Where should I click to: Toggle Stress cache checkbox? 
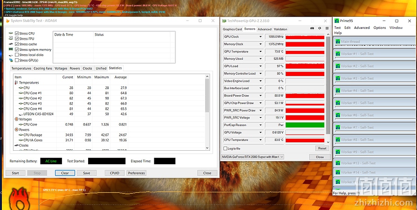tap(17, 44)
